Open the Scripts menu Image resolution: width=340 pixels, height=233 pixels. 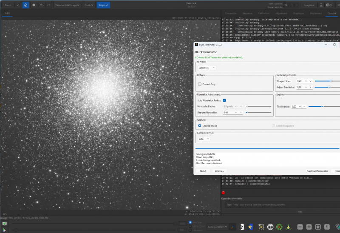coord(103,5)
